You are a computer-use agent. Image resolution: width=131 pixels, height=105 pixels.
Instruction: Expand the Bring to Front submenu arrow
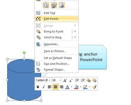point(75,31)
